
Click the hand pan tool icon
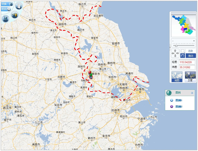pyautogui.click(x=183, y=56)
